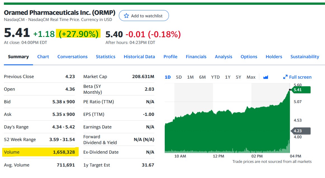This screenshot has height=178, width=325.
Task: Select the 5D chart range
Action: 179,77
